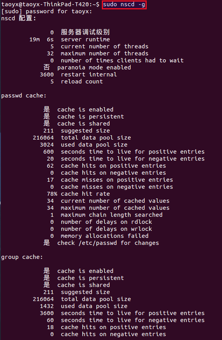Click the restart internal value 3600
Screen dimensions: 222x340
47,74
